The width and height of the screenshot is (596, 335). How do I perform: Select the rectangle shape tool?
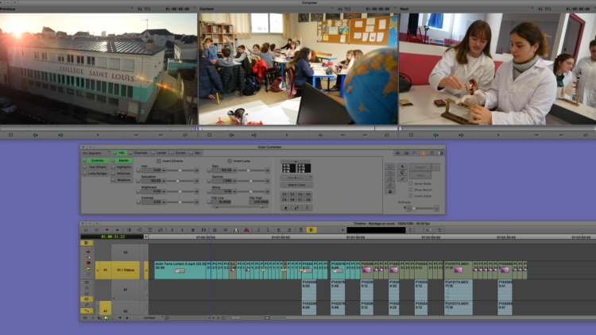tap(390, 167)
